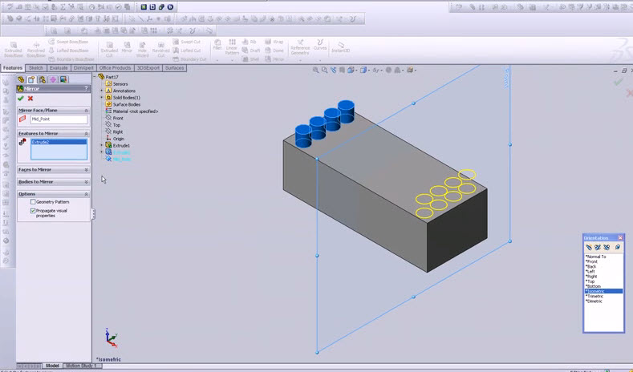Switch to the Office Products tab

click(x=115, y=68)
